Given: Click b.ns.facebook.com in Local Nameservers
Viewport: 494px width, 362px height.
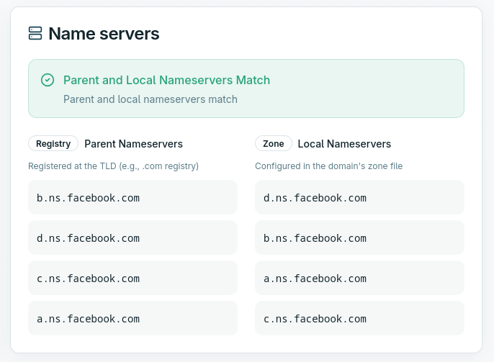Looking at the screenshot, I should [315, 237].
